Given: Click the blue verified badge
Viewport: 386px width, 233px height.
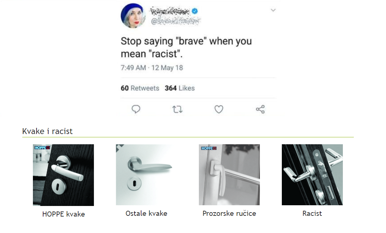Looking at the screenshot, I should [196, 11].
